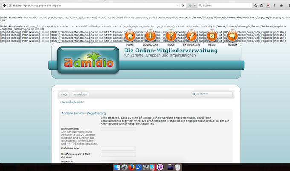Open Viber from the dock

point(160,167)
